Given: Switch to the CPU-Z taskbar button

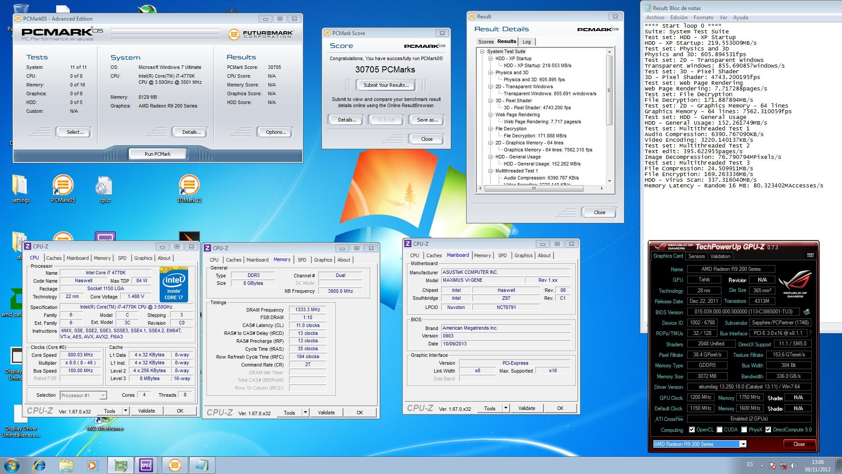Looking at the screenshot, I should coord(146,465).
